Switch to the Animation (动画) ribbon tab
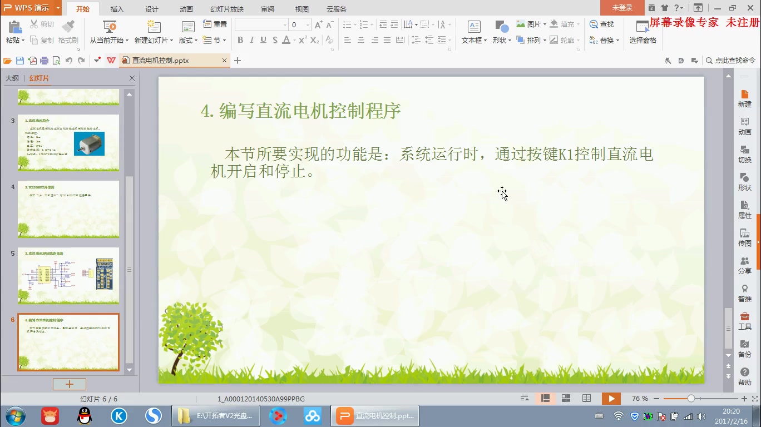Image resolution: width=761 pixels, height=427 pixels. [x=186, y=9]
